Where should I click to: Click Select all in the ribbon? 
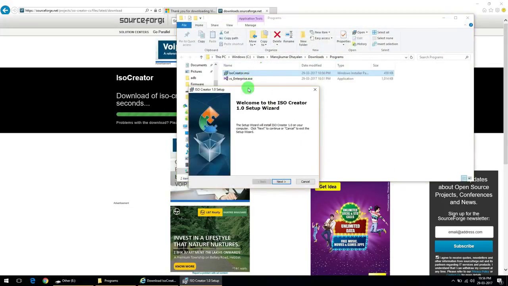[x=381, y=32]
